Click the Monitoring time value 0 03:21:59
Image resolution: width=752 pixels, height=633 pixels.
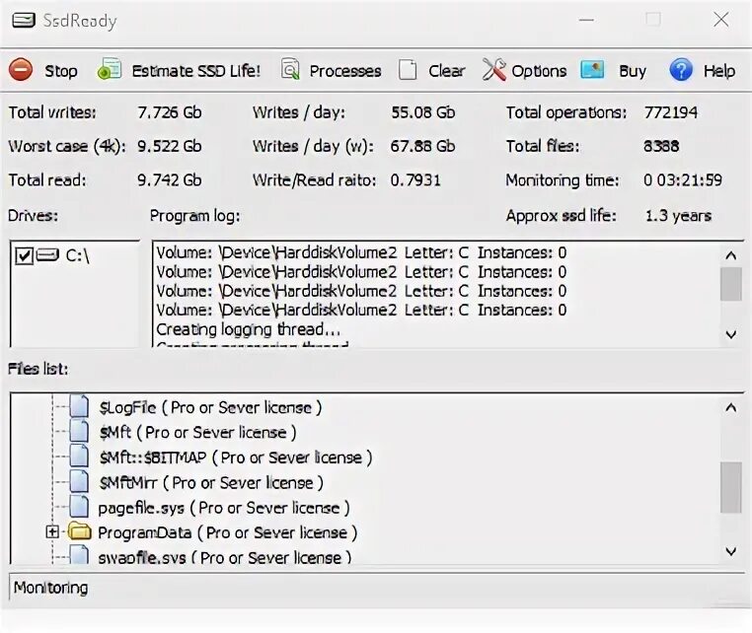[683, 180]
